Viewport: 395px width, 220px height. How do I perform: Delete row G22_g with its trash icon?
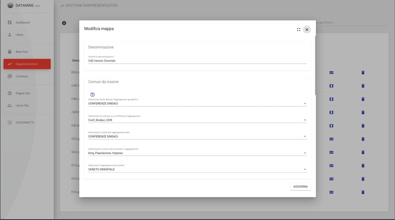tap(363, 139)
